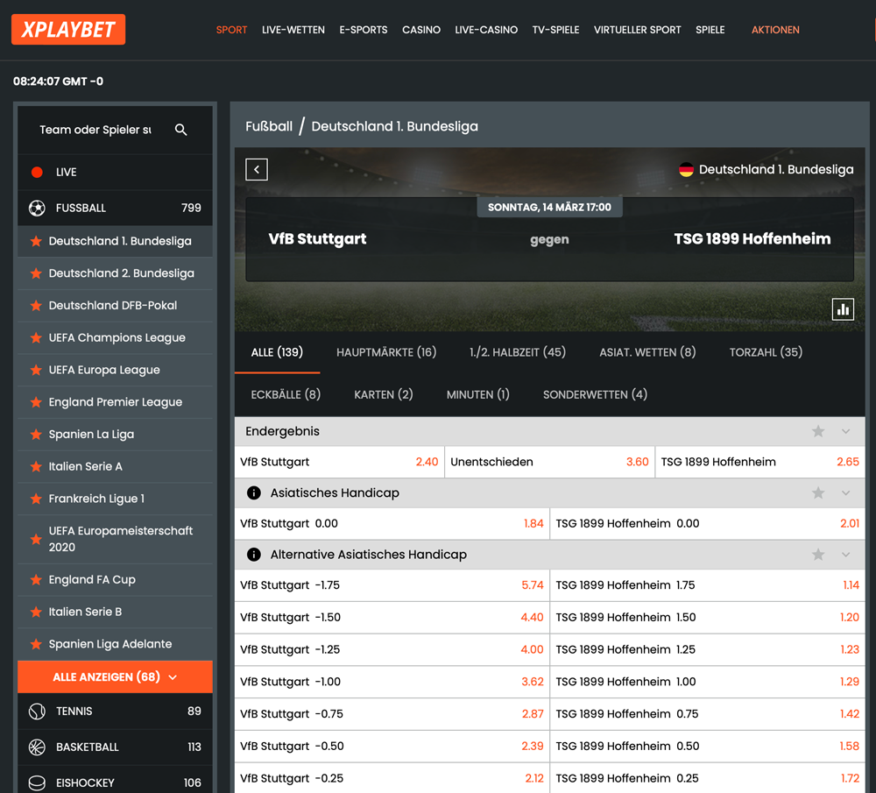Viewport: 876px width, 793px height.
Task: Bet on VfB Stuttgart win at 2.40
Action: 339,462
